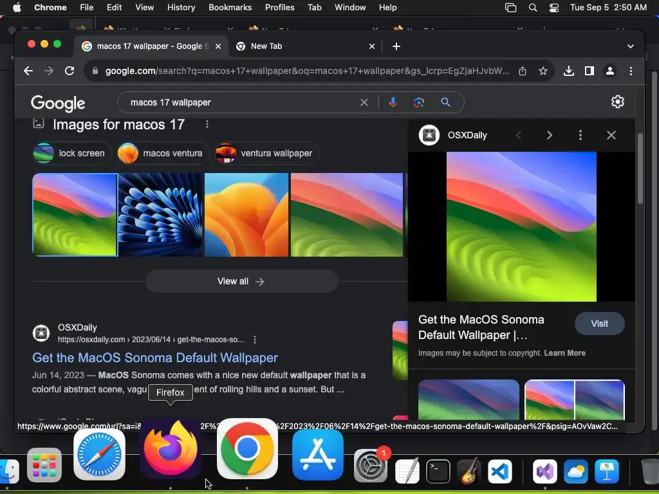
Task: Open the Learn More copyright link
Action: pyautogui.click(x=564, y=353)
